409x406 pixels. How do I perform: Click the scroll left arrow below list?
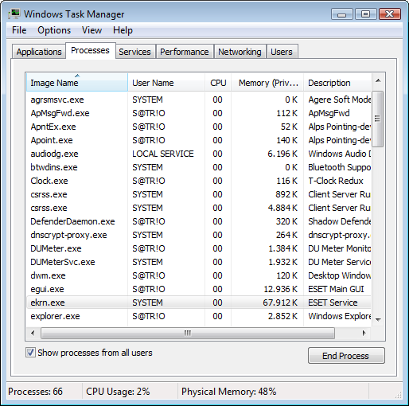coord(33,333)
